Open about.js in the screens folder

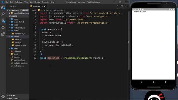[18, 39]
